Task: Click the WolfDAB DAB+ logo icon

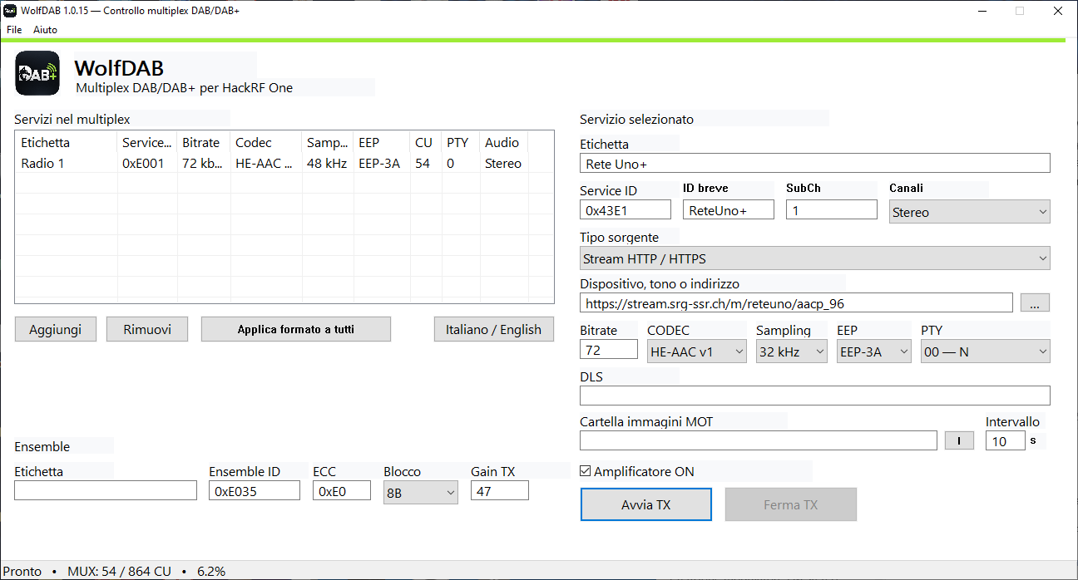Action: pos(37,73)
